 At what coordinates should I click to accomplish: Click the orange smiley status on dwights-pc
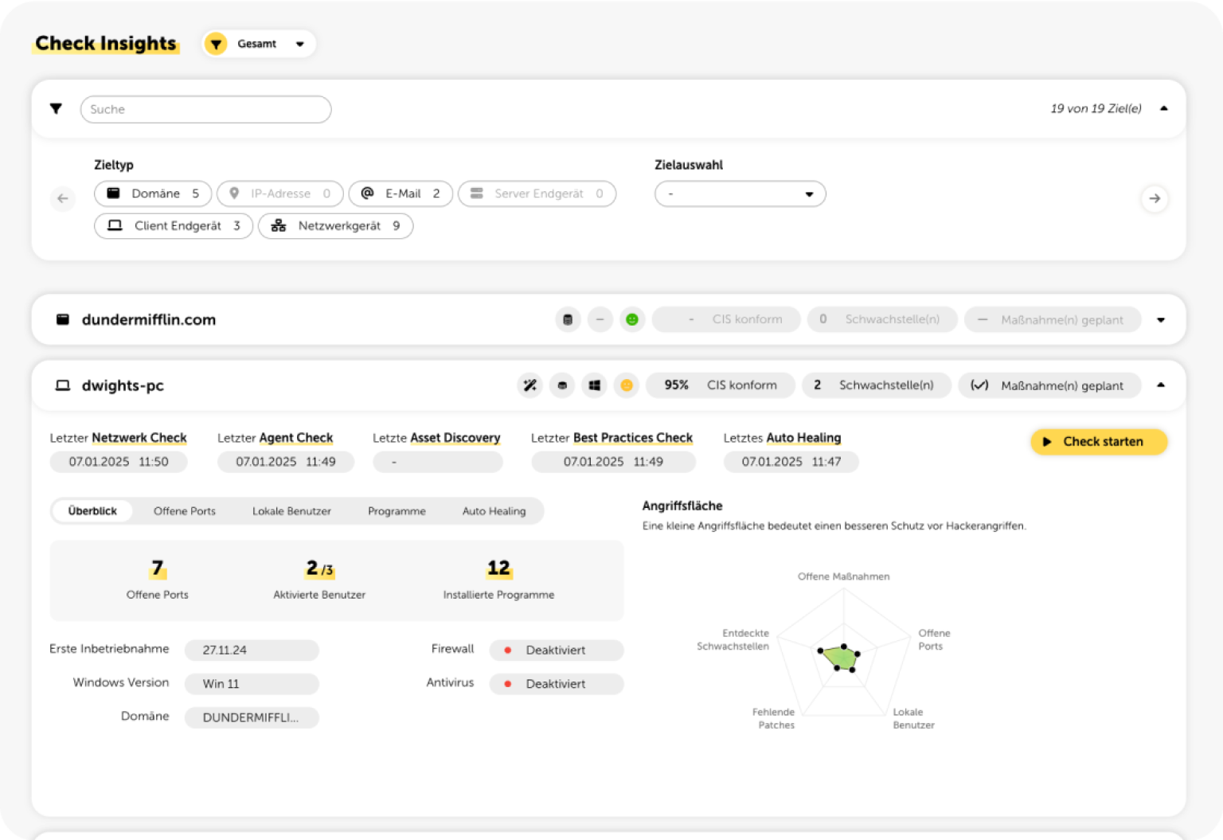(627, 385)
